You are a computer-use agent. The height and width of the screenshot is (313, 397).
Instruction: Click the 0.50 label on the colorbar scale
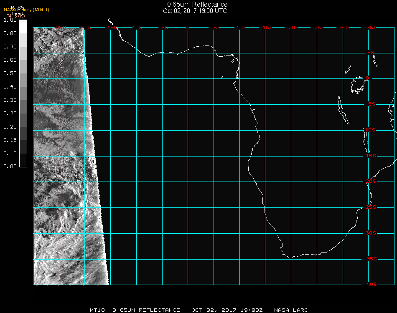click(10, 73)
